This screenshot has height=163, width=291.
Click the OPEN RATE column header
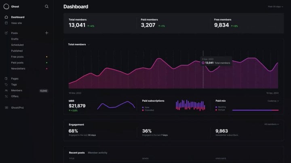click(221, 159)
